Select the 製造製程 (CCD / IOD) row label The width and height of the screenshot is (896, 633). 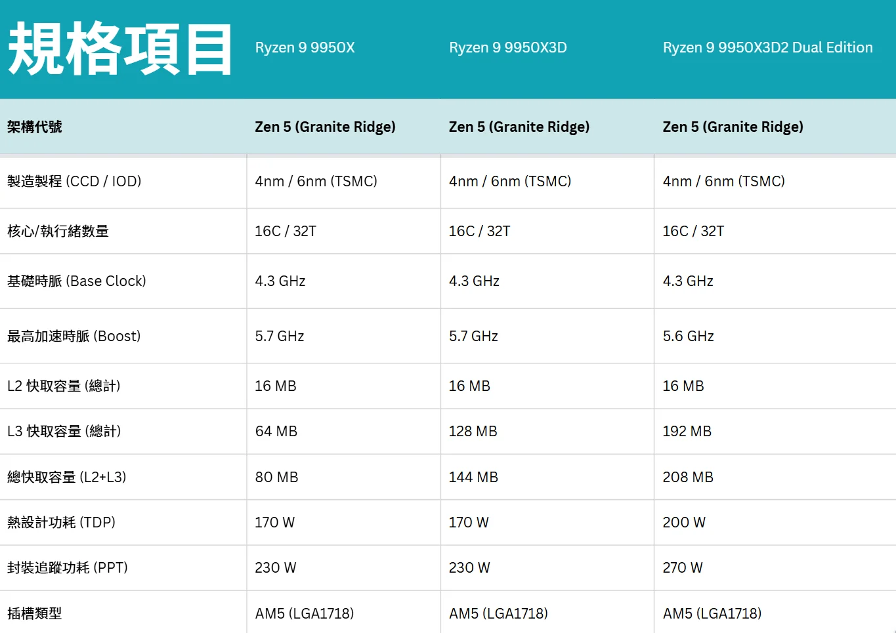(74, 182)
